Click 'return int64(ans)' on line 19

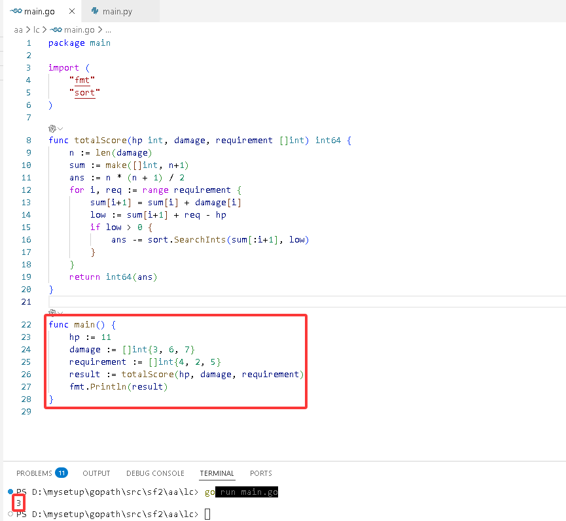click(x=113, y=277)
